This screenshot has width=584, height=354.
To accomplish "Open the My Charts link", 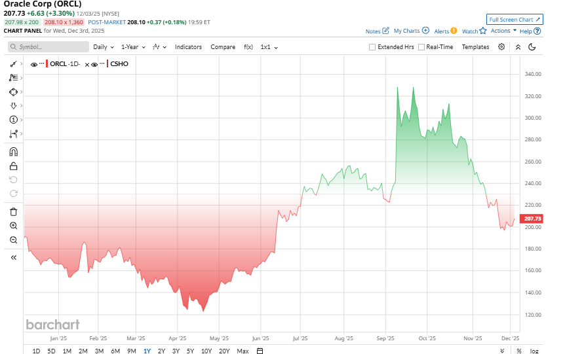I will click(x=411, y=31).
